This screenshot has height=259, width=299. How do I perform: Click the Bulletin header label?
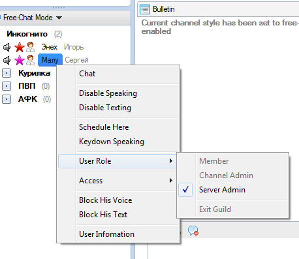point(164,9)
